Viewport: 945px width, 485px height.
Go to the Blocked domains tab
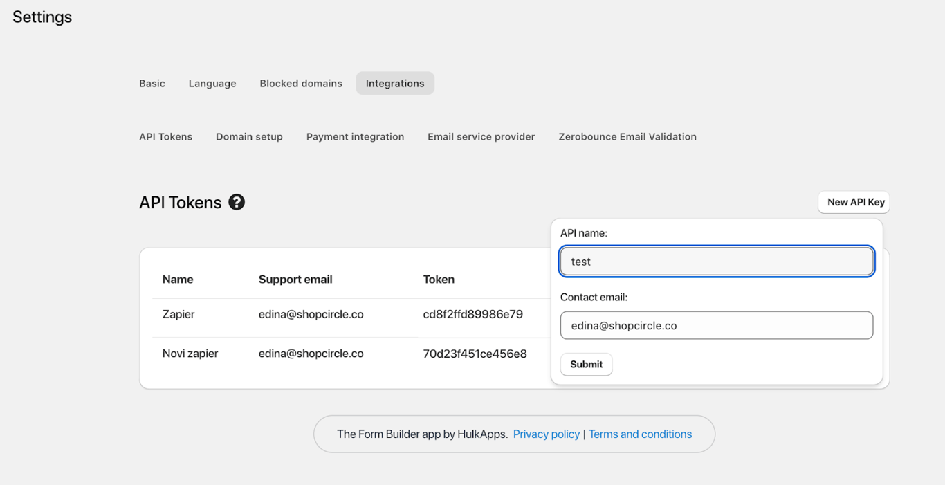[301, 83]
